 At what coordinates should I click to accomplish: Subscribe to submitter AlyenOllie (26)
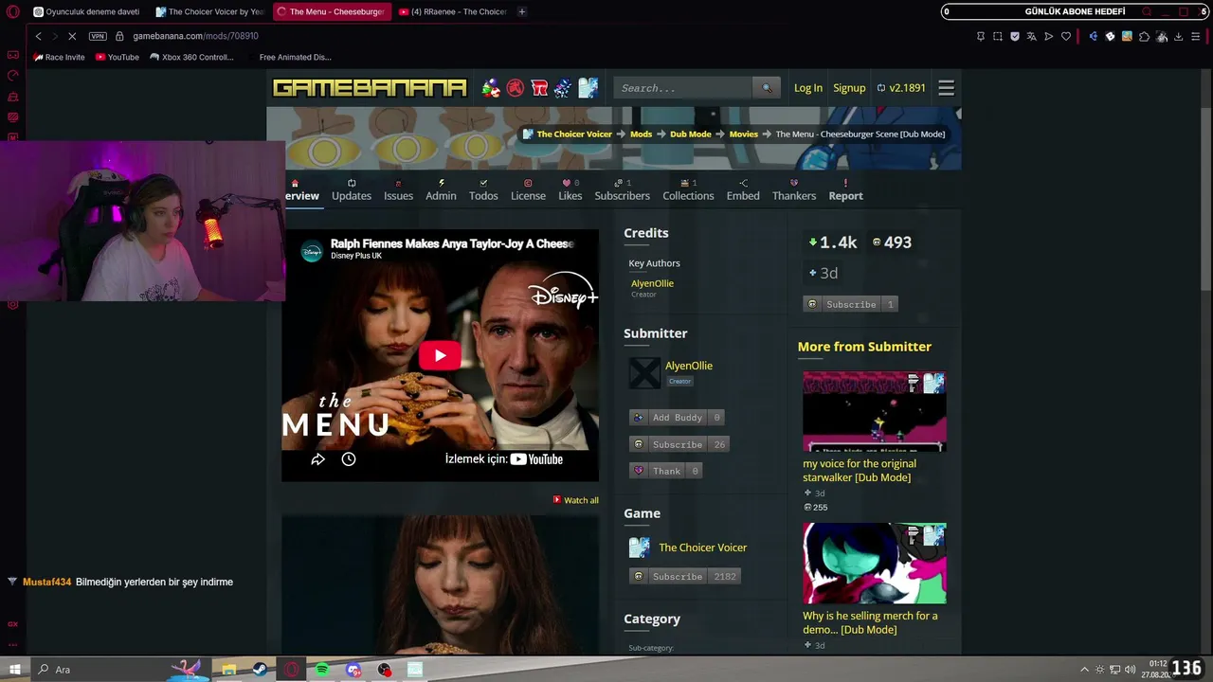tap(679, 444)
